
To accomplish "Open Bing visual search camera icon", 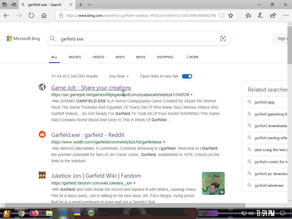I will 223,38.
